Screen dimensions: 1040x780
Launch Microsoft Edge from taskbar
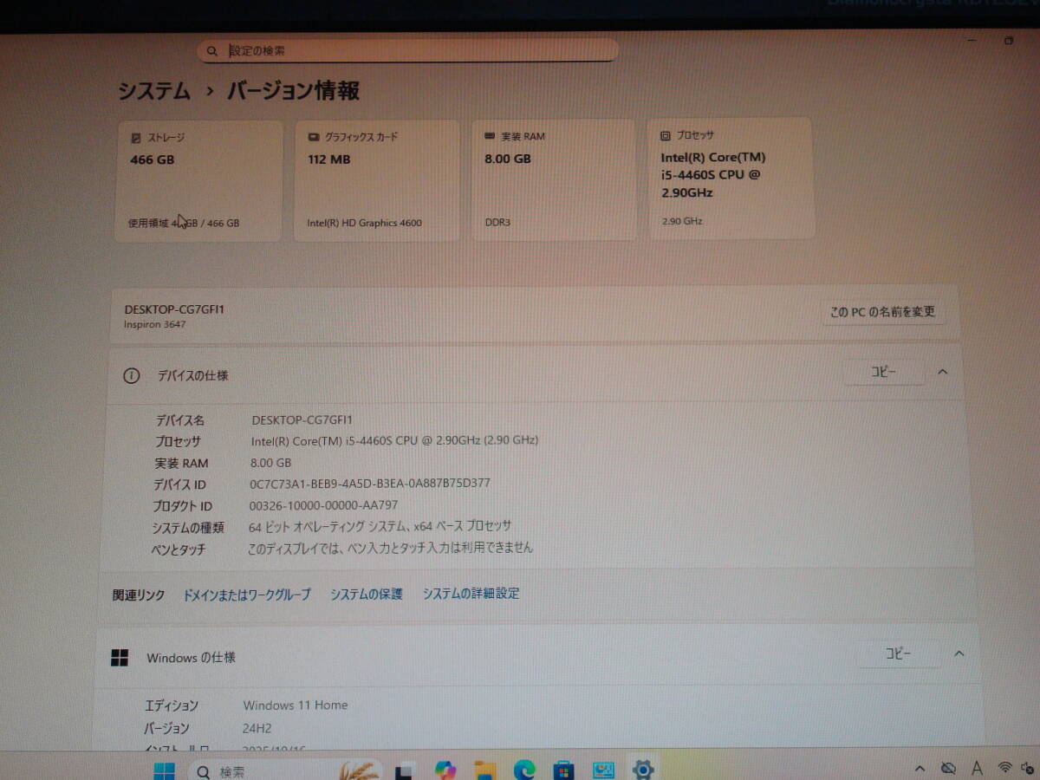coord(523,770)
